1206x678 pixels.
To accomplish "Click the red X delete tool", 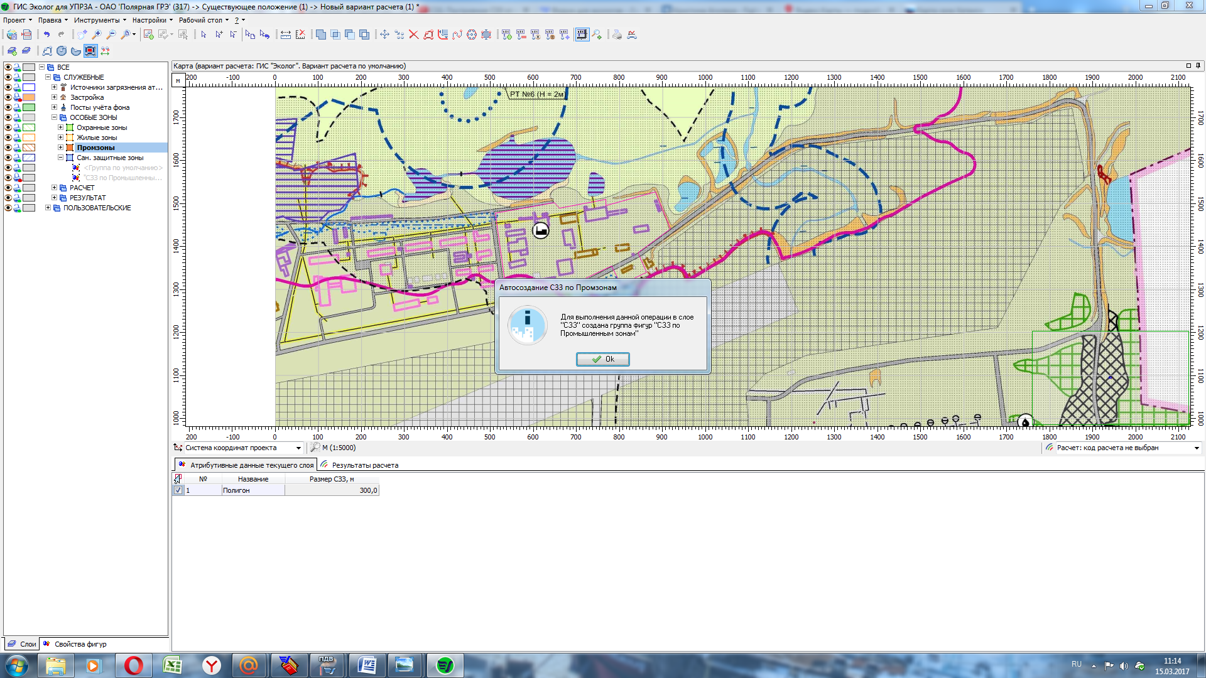I will coord(413,35).
